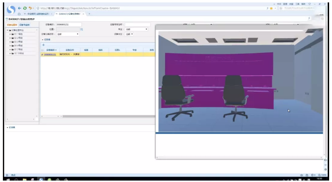Viewport: 332px width, 182px height.
Task: Expand the 10 10号线 tree node
Action: (x=10, y=53)
